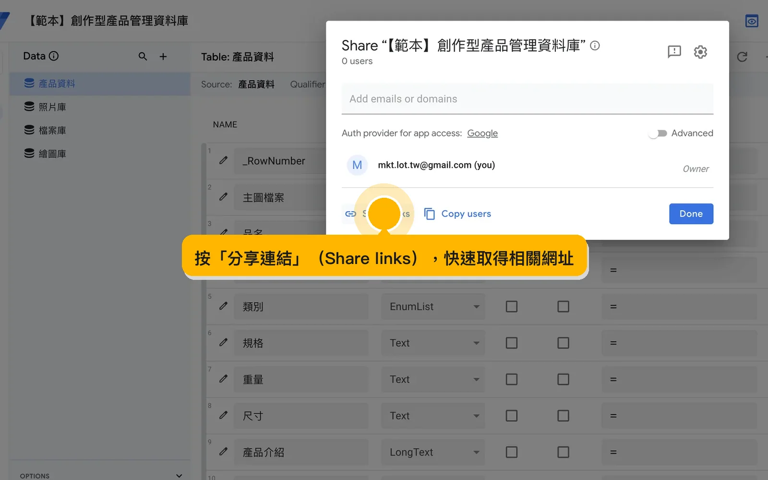Check first checkbox in 規格 row
The width and height of the screenshot is (768, 480).
[x=512, y=343]
